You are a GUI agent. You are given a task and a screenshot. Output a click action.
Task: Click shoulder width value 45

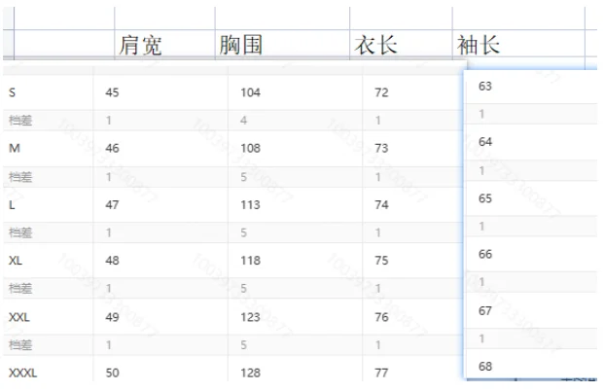click(x=112, y=92)
